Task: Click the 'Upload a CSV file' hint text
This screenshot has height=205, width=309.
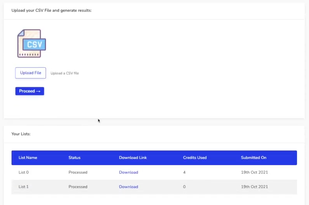Action: click(x=65, y=73)
